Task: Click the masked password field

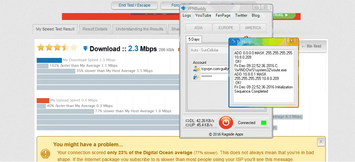Action: [214, 77]
